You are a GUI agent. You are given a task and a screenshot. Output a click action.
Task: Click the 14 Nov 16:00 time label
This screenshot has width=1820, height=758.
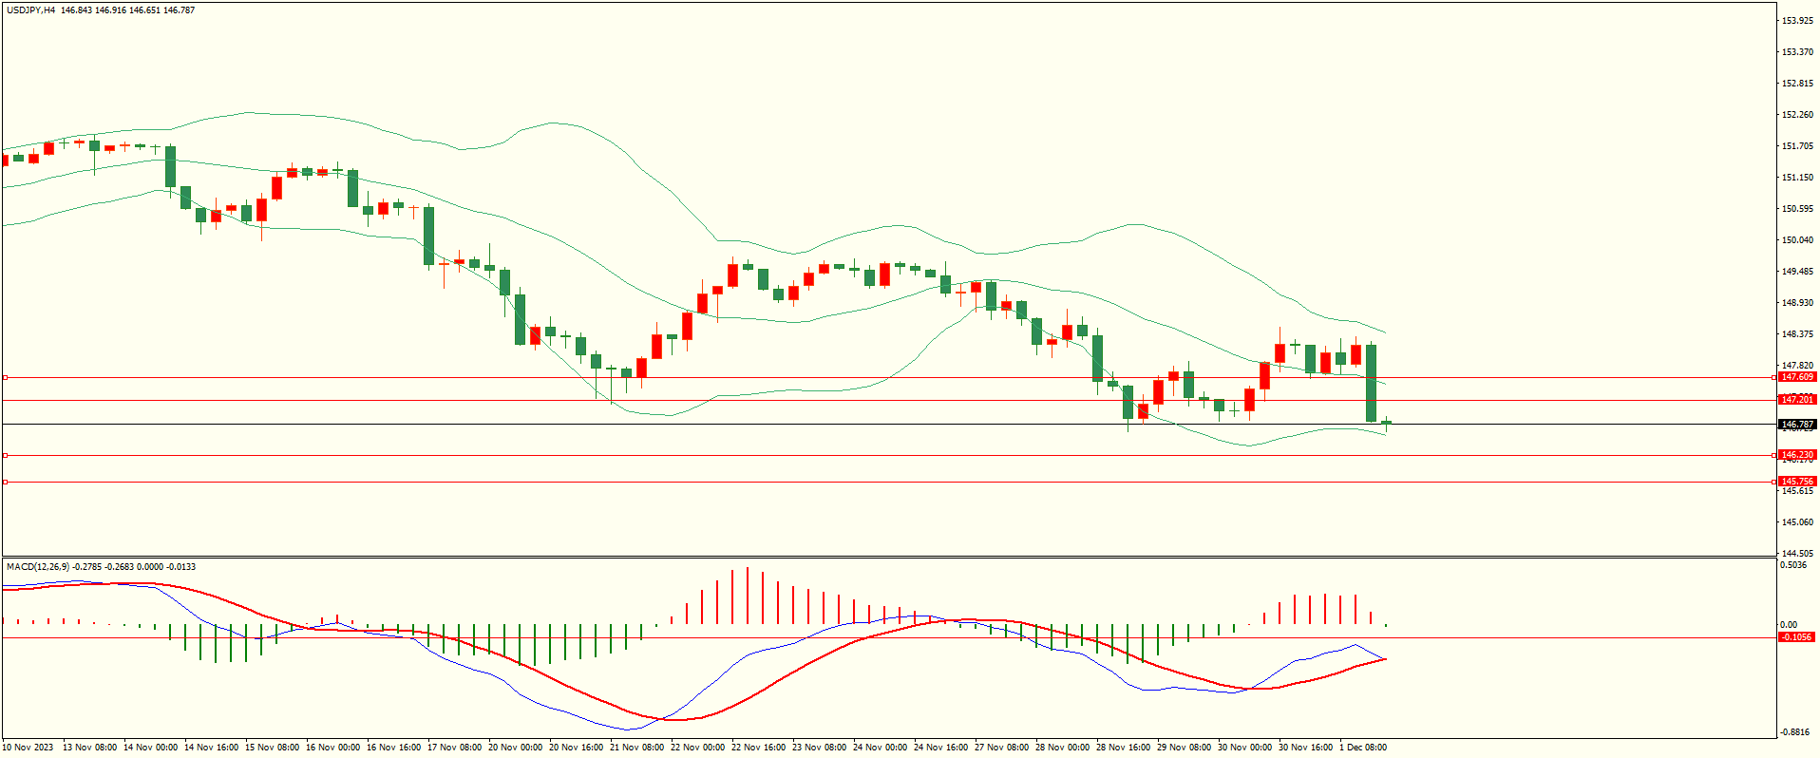pyautogui.click(x=211, y=748)
